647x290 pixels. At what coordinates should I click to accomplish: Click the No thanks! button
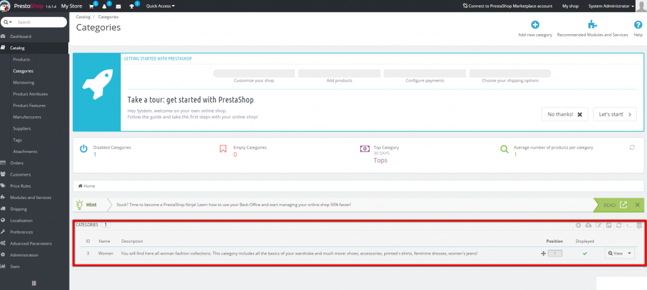click(x=564, y=114)
